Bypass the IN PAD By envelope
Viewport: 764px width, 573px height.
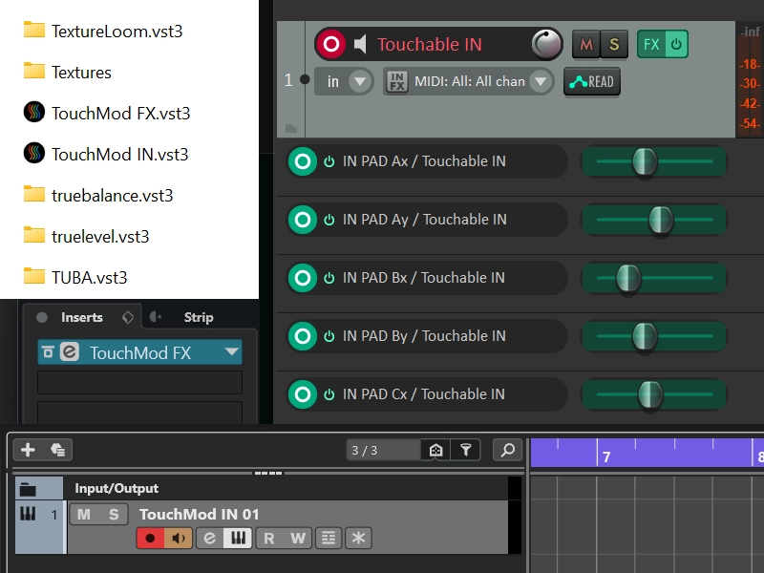[329, 336]
